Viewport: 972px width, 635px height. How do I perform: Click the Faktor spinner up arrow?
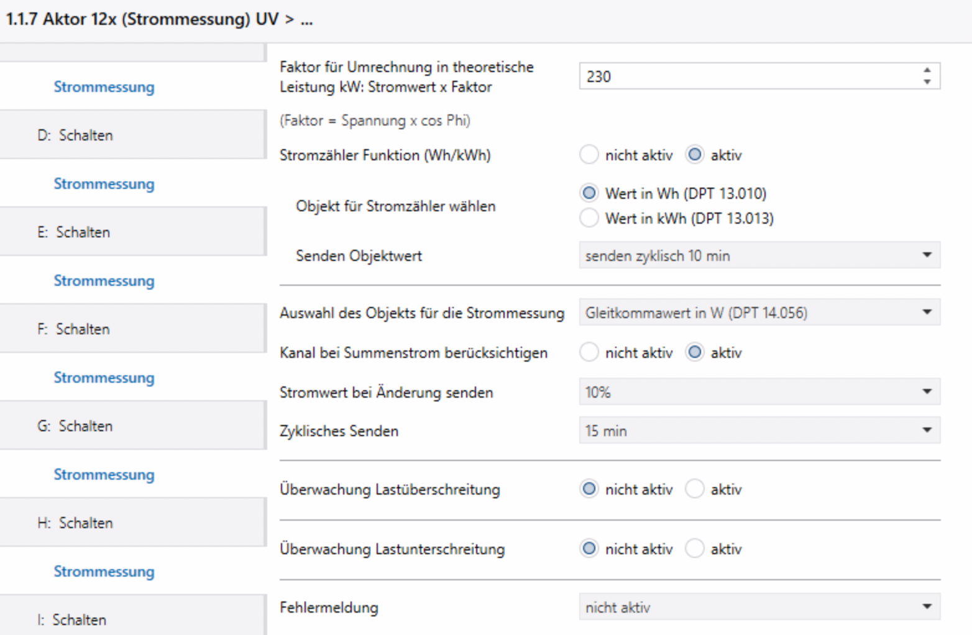(x=927, y=70)
